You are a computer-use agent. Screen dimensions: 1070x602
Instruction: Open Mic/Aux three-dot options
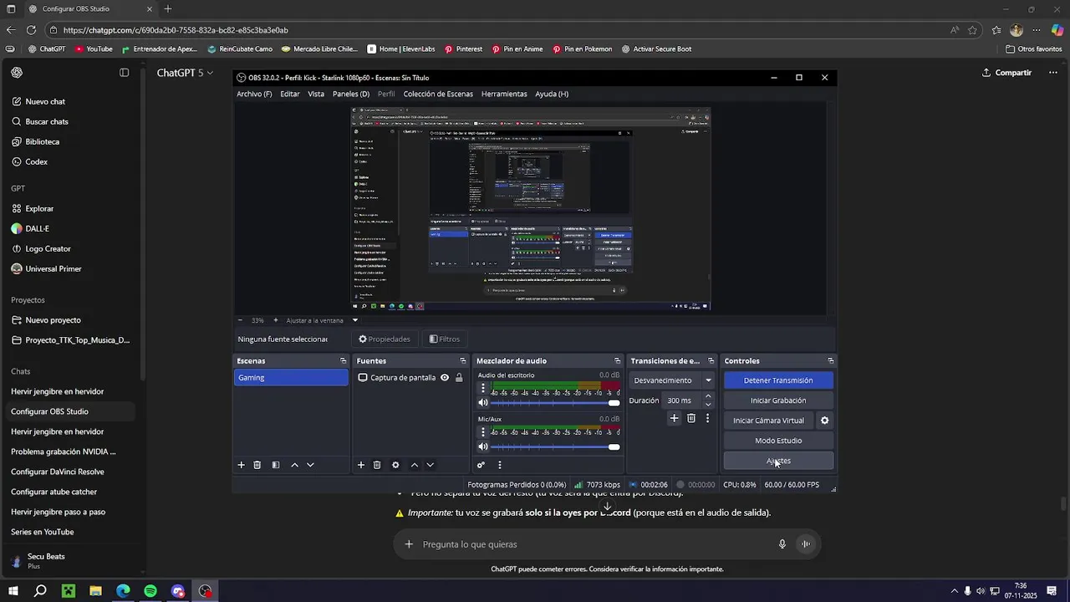482,432
